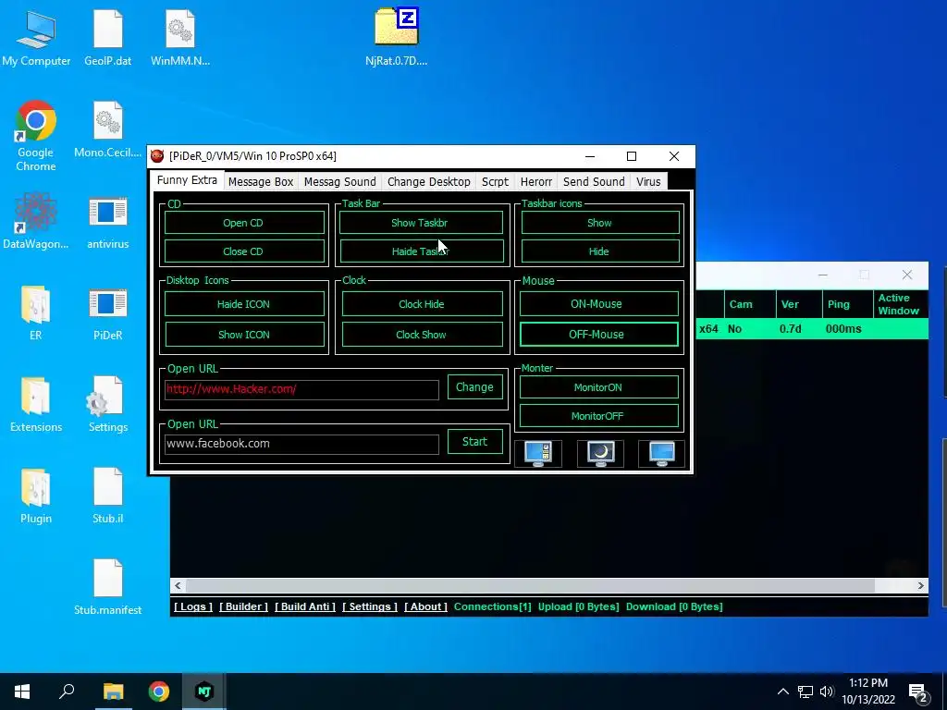The width and height of the screenshot is (947, 710).
Task: Select the Stub.il file icon
Action: [108, 496]
